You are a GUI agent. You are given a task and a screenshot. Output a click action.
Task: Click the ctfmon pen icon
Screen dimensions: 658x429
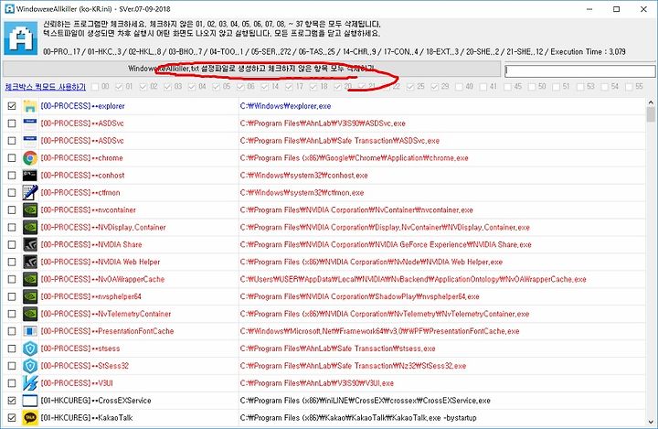tap(30, 192)
